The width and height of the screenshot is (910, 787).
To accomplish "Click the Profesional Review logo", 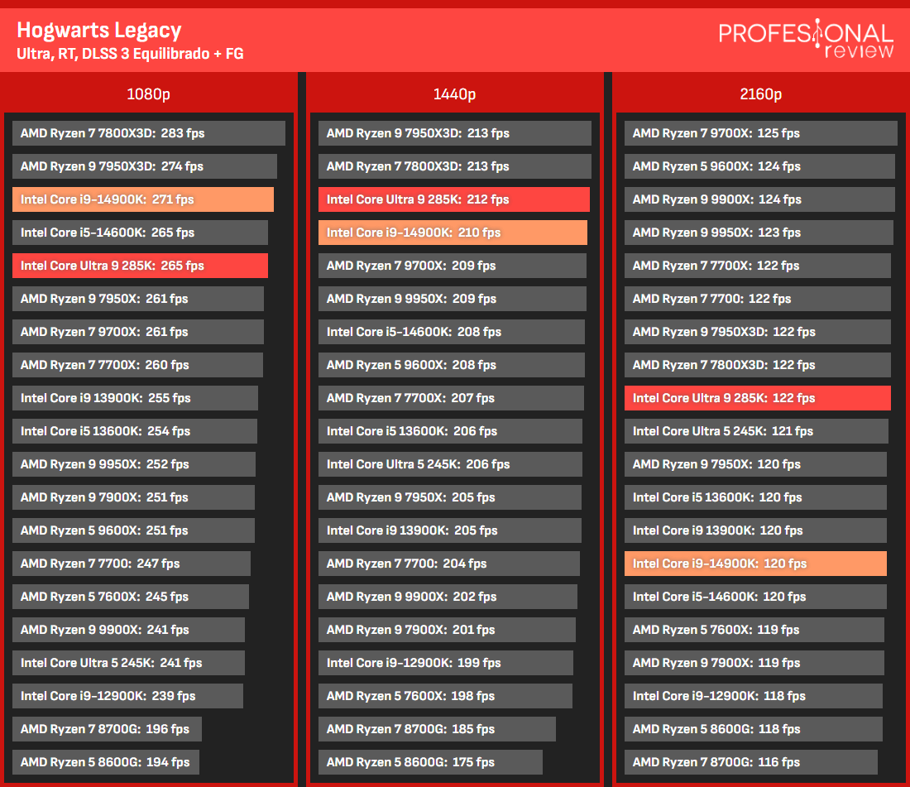I will [806, 38].
